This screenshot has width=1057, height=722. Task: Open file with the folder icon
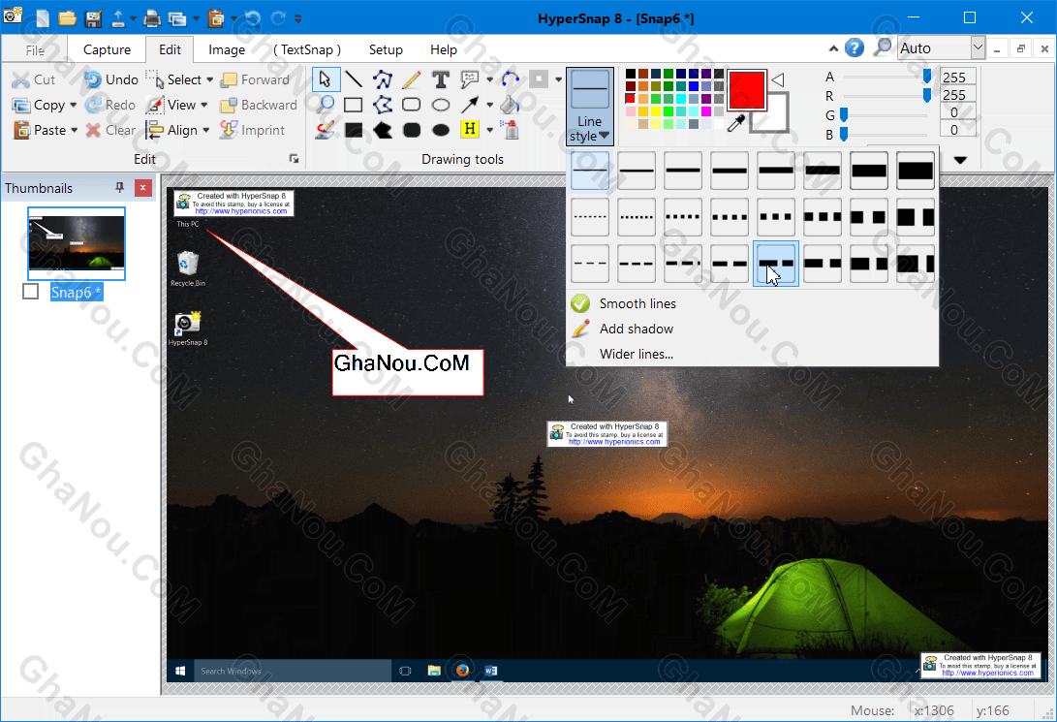(67, 18)
